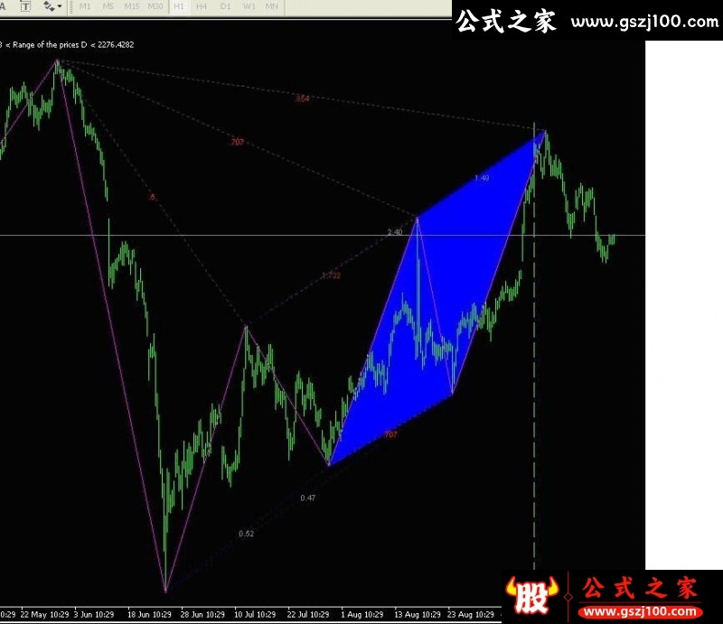Open the arrows tool dropdown arrow

(x=60, y=6)
